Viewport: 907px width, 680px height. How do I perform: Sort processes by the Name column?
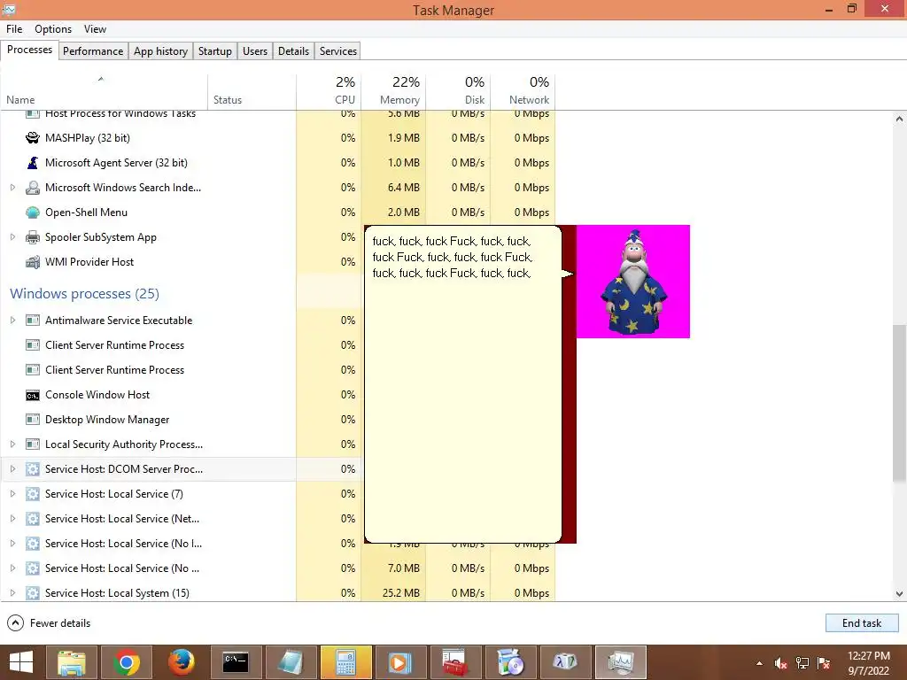(105, 92)
